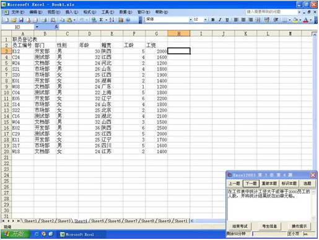Open the font size dropdown

(x=206, y=20)
